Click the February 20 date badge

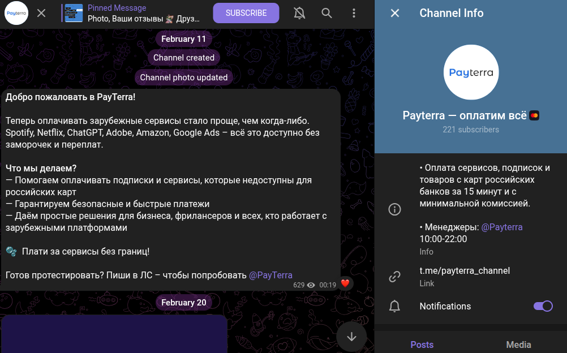coord(183,302)
